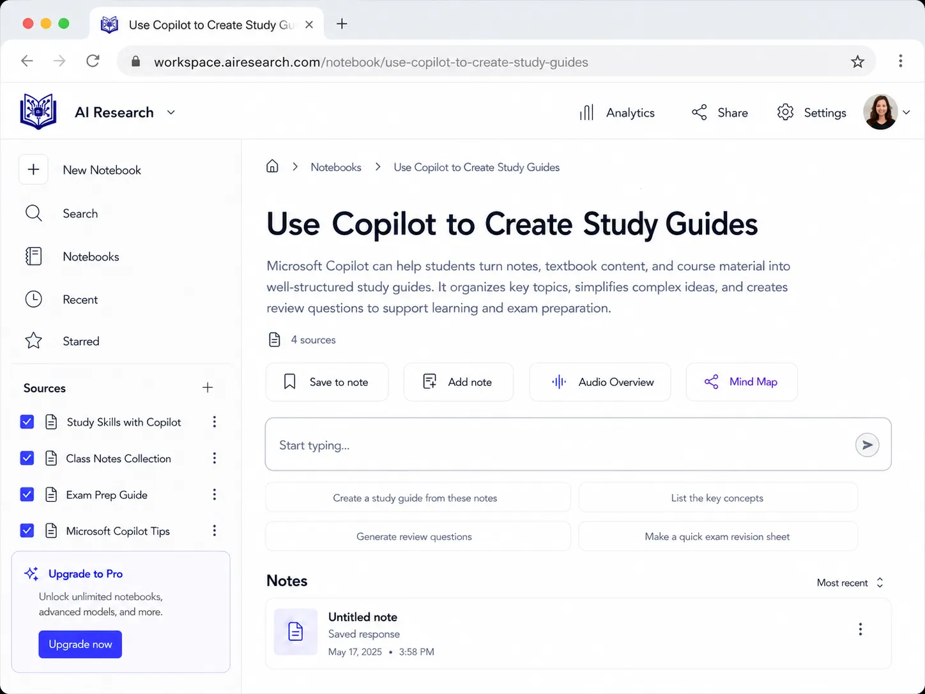
Task: Click the Study Skills with Copilot document name
Action: pos(124,422)
